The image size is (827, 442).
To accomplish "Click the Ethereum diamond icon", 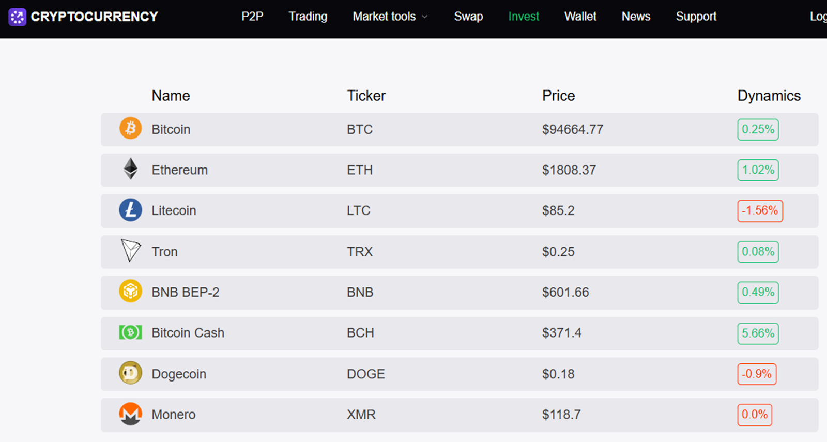I will pyautogui.click(x=131, y=169).
